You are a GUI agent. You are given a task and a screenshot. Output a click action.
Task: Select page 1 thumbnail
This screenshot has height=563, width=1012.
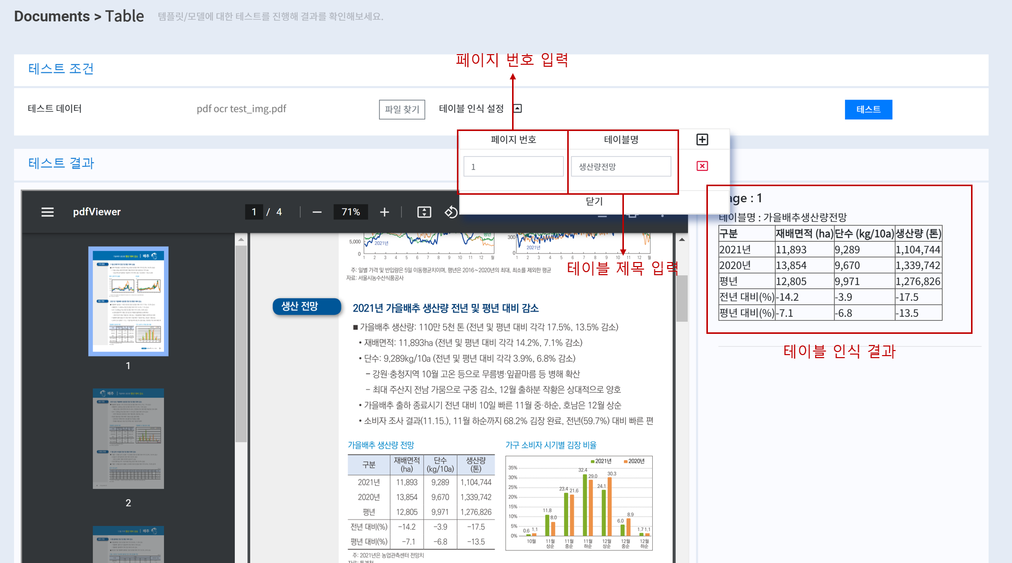[128, 301]
